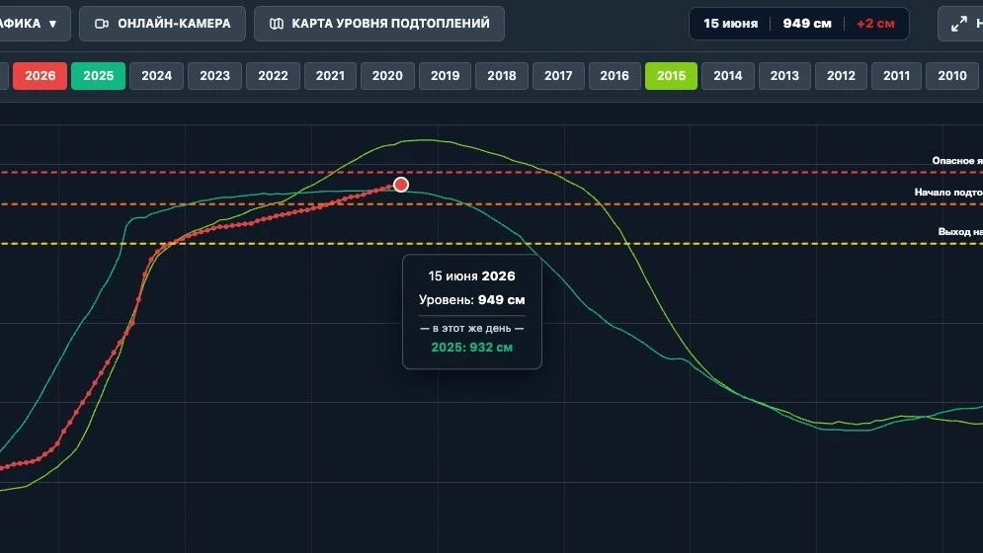Disable the highlighted 2015 year series

click(672, 76)
